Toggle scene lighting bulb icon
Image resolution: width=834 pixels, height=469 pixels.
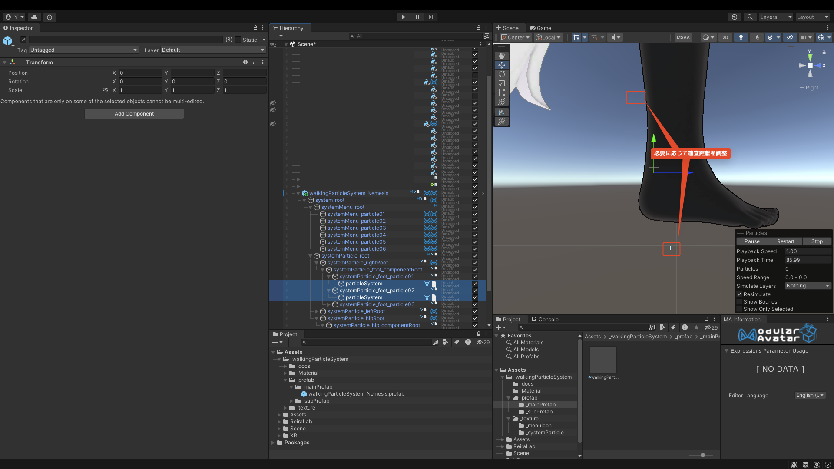(741, 37)
